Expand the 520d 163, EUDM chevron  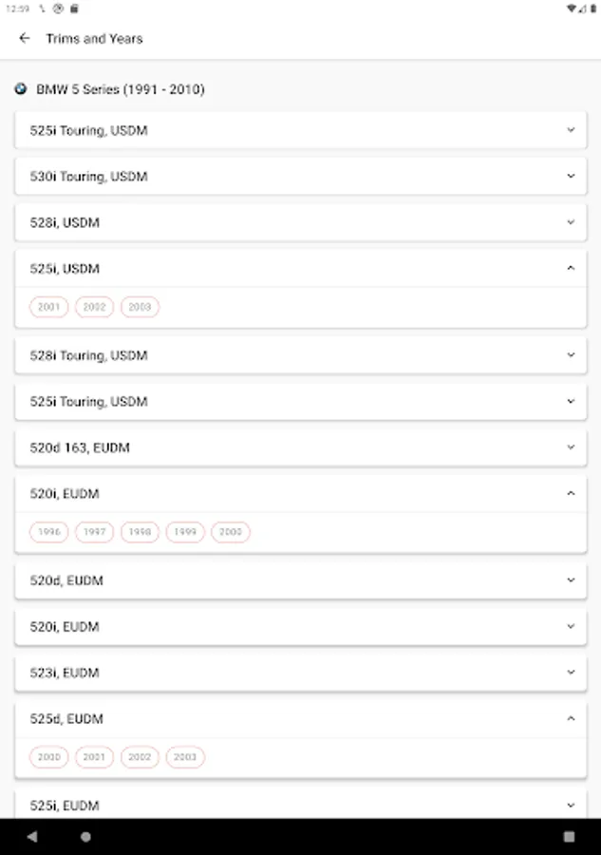571,447
